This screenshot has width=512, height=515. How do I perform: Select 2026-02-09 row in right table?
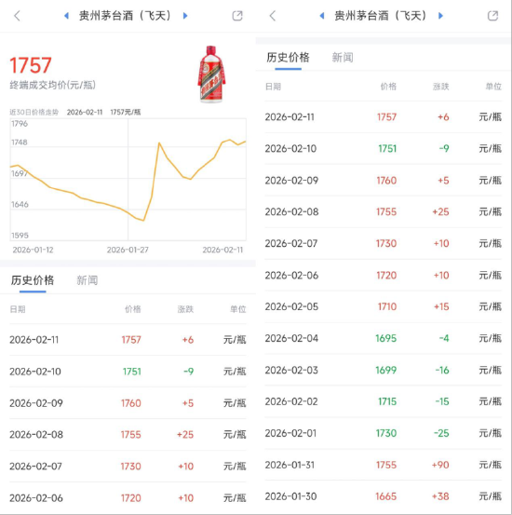click(384, 181)
